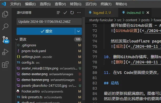The height and width of the screenshot is (103, 161).
Task: Click the 删除 link text on line 78
Action: (119, 62)
